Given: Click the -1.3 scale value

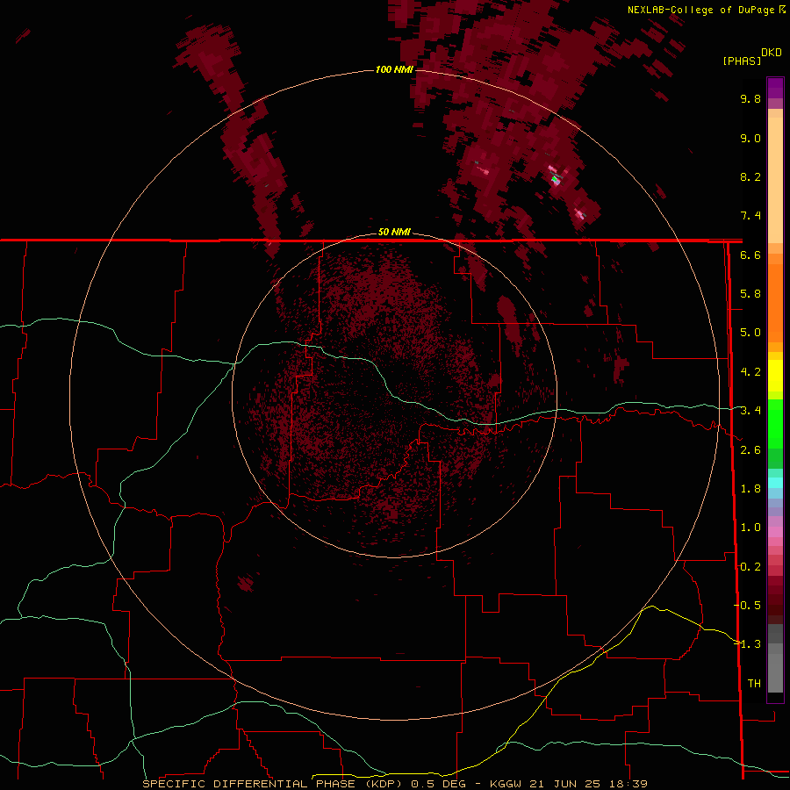Looking at the screenshot, I should click(x=748, y=644).
